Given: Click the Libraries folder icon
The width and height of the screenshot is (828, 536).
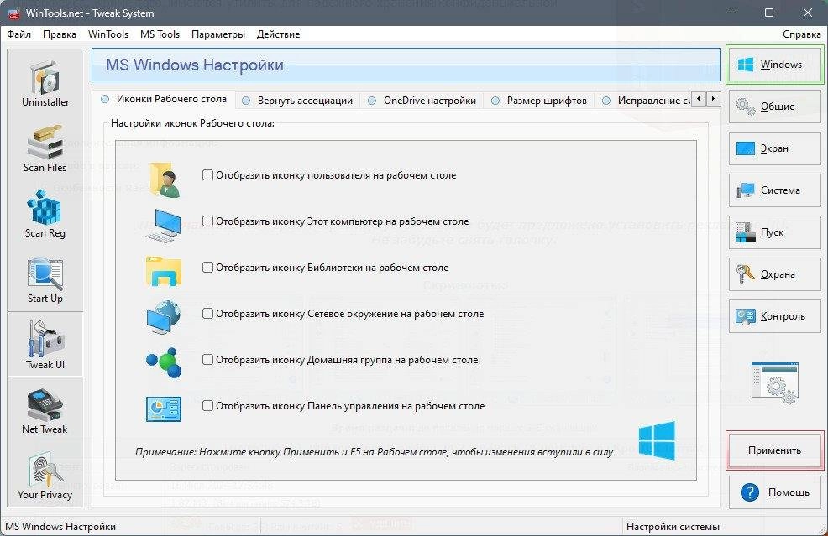Looking at the screenshot, I should [164, 271].
